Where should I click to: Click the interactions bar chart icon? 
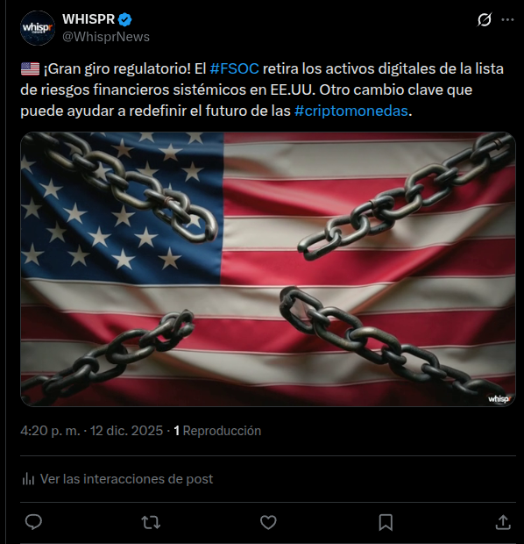(x=28, y=479)
